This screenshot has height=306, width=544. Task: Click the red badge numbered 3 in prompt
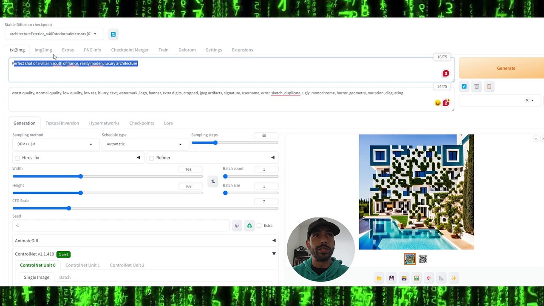tap(446, 74)
